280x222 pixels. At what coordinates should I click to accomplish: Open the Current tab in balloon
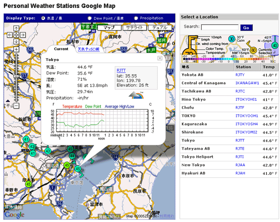click(x=61, y=49)
